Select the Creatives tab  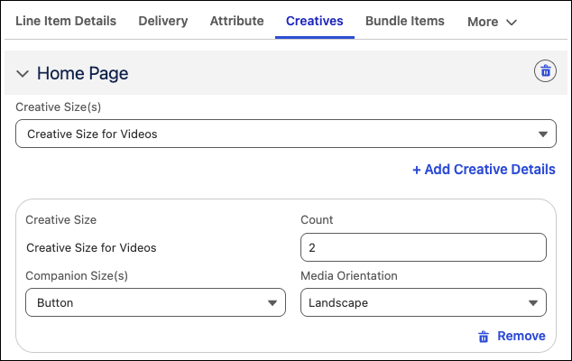315,21
